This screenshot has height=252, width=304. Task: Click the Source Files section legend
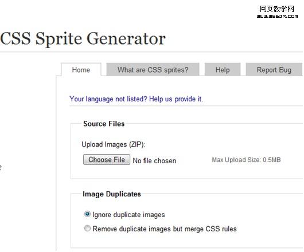click(104, 124)
